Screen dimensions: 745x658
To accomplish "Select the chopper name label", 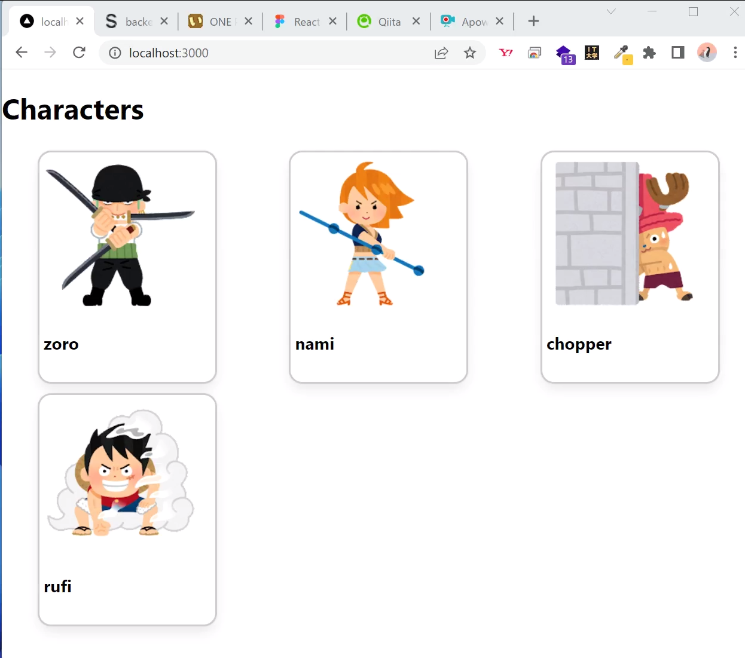I will point(579,345).
